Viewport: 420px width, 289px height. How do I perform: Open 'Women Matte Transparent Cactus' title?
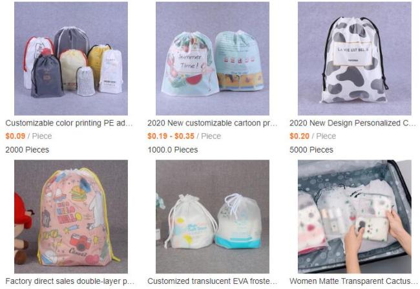353,281
